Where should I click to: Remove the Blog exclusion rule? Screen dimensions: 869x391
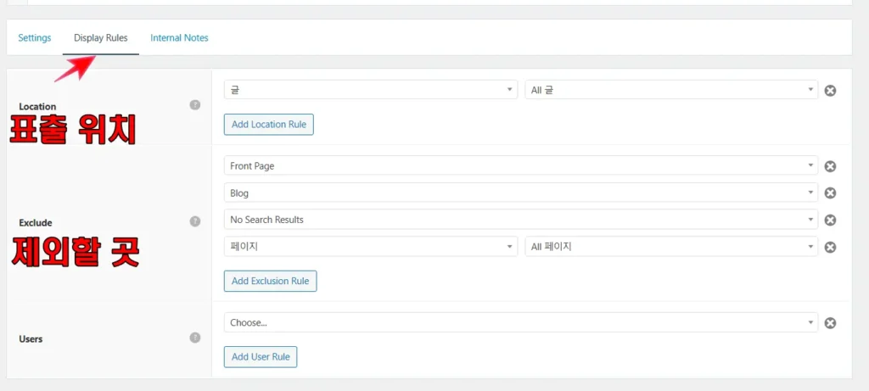pyautogui.click(x=830, y=193)
